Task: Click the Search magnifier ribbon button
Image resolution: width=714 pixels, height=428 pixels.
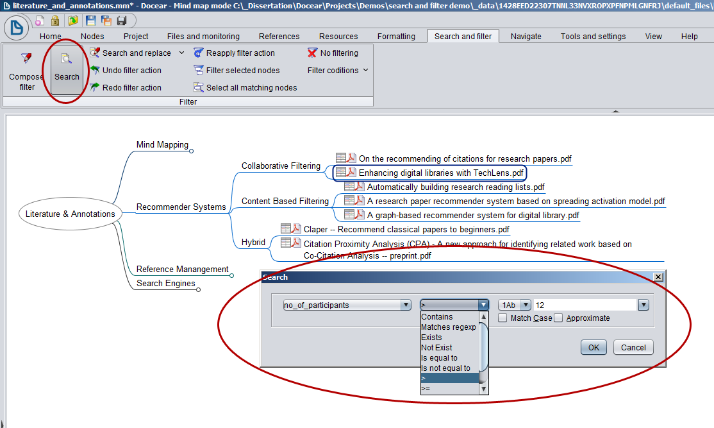Action: [x=66, y=60]
